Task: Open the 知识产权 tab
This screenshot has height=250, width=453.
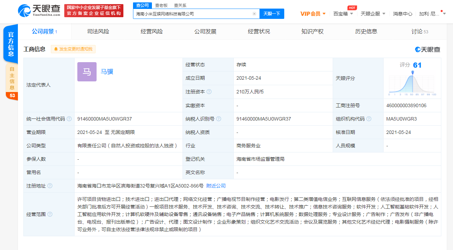Action: [312, 31]
